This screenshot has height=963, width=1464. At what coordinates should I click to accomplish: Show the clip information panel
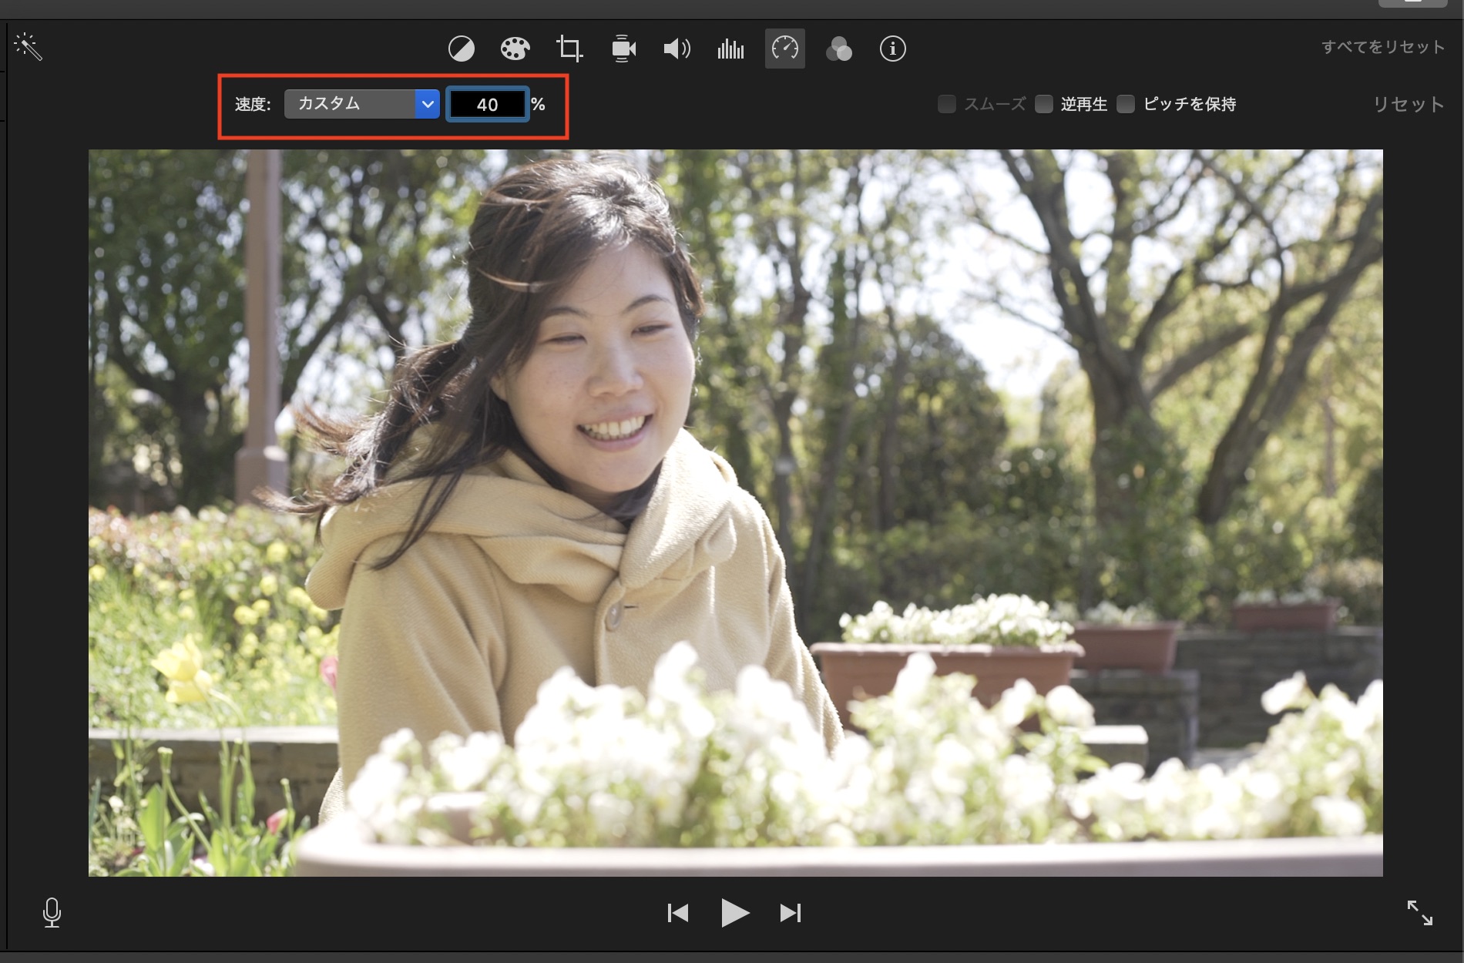[x=892, y=49]
